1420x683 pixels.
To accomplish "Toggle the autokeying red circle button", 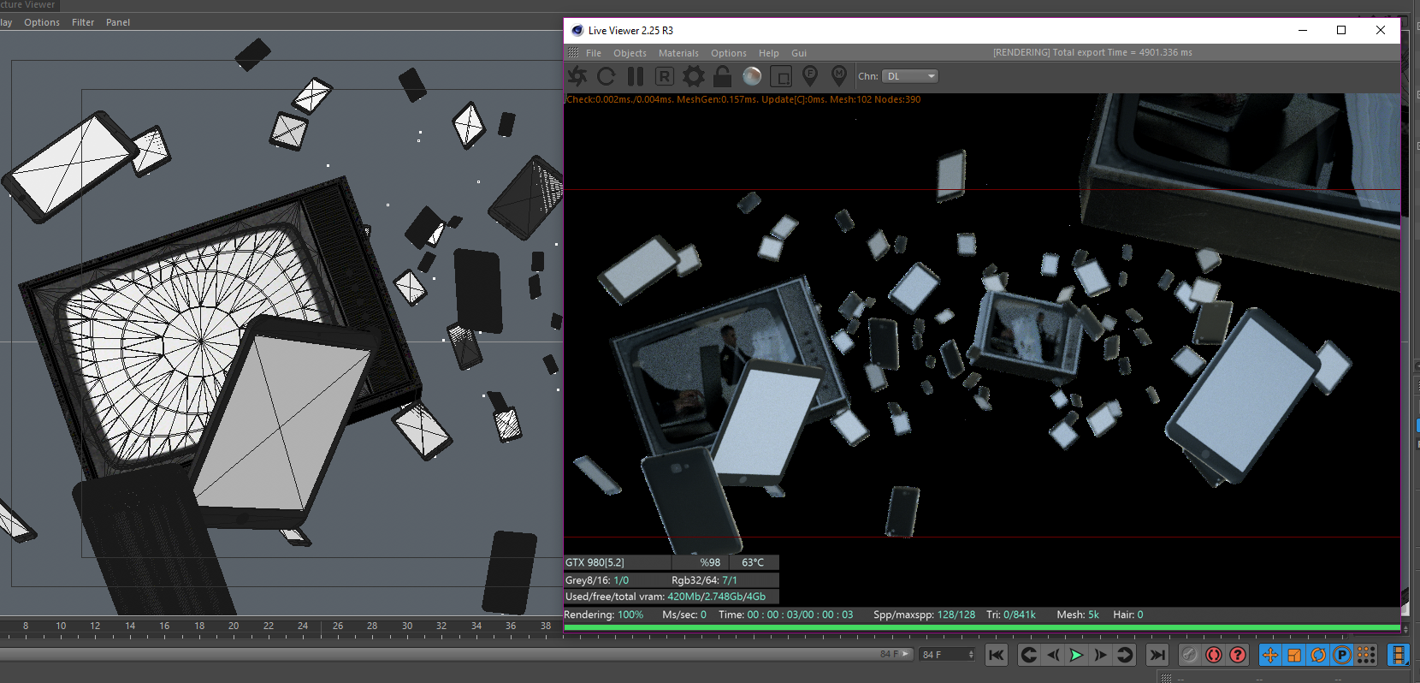I will click(x=1214, y=655).
